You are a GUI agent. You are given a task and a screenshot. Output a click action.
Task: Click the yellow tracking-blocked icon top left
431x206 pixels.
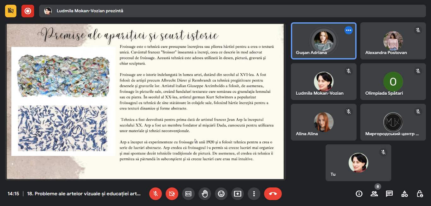click(11, 11)
